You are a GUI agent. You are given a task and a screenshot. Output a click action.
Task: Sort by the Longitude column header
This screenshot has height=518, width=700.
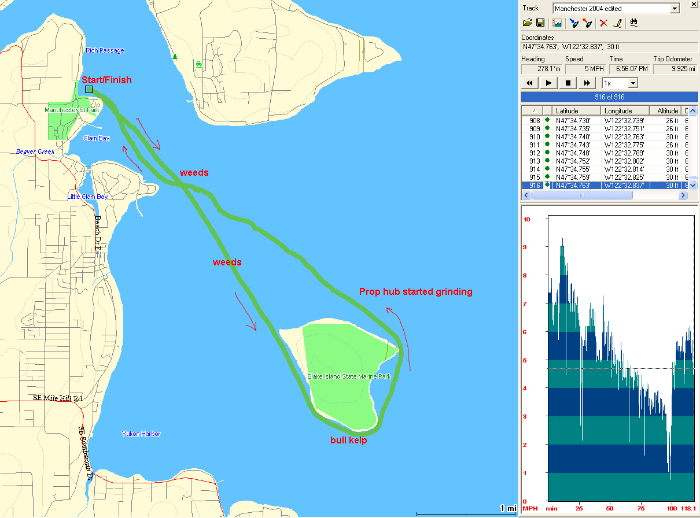point(625,110)
